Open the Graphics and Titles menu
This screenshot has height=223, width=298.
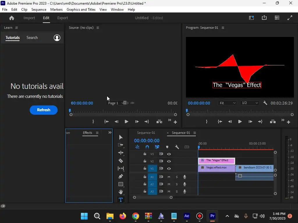(x=81, y=10)
